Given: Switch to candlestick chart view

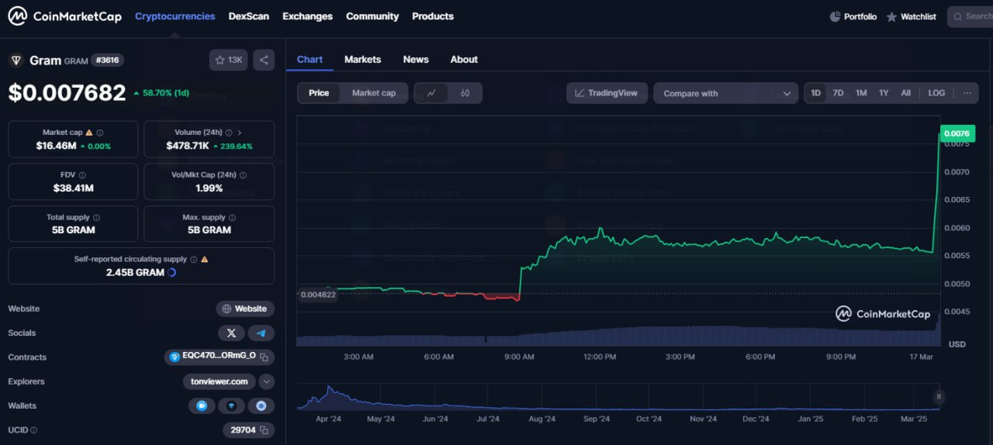Looking at the screenshot, I should click(465, 93).
